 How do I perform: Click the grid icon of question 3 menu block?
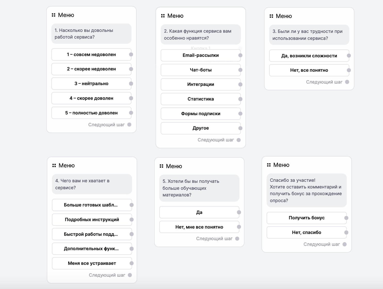pos(271,16)
